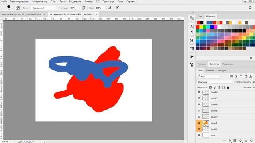Open the Glyphs panel script A icon

click(192, 40)
